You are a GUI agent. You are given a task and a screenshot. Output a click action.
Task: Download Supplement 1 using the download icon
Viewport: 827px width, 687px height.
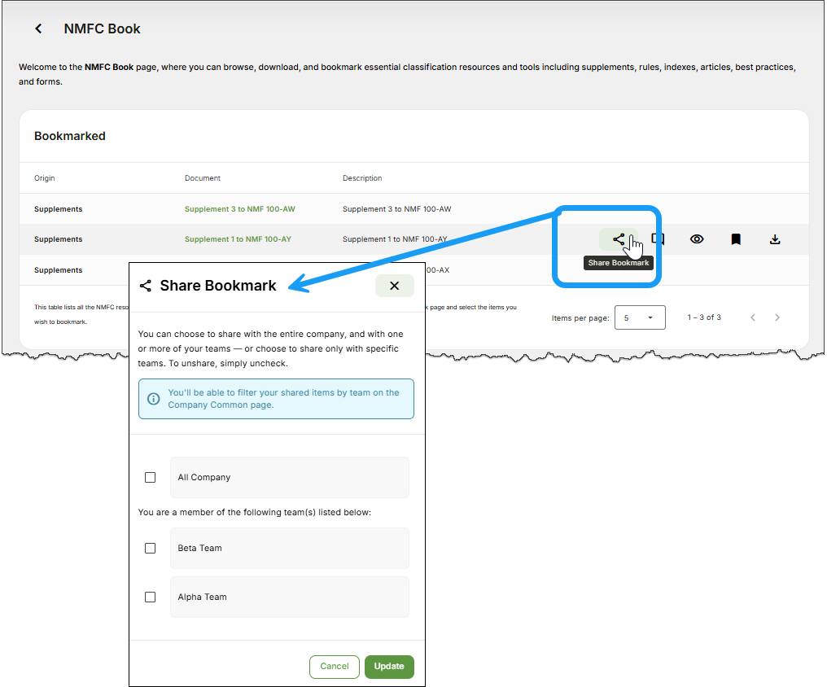775,239
